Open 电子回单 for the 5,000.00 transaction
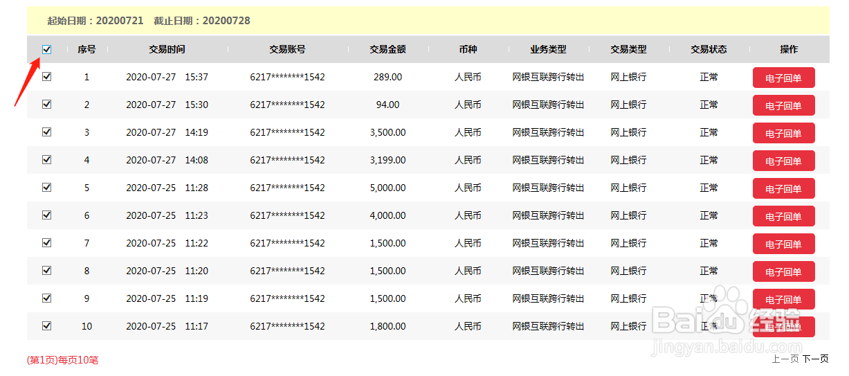The height and width of the screenshot is (376, 849). point(783,188)
